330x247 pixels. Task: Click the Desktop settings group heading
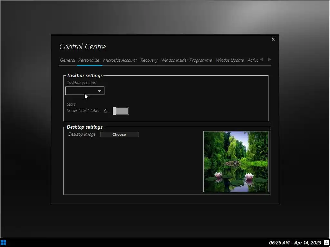[x=85, y=127]
